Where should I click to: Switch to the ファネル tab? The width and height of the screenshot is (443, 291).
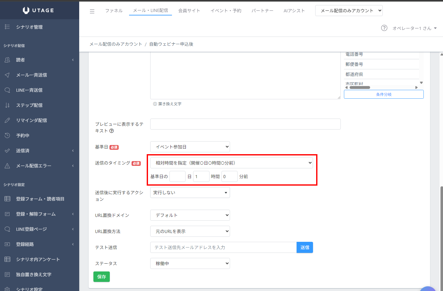pyautogui.click(x=114, y=10)
